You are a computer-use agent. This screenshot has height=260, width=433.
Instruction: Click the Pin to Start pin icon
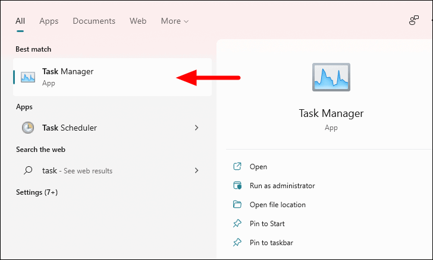pos(237,224)
